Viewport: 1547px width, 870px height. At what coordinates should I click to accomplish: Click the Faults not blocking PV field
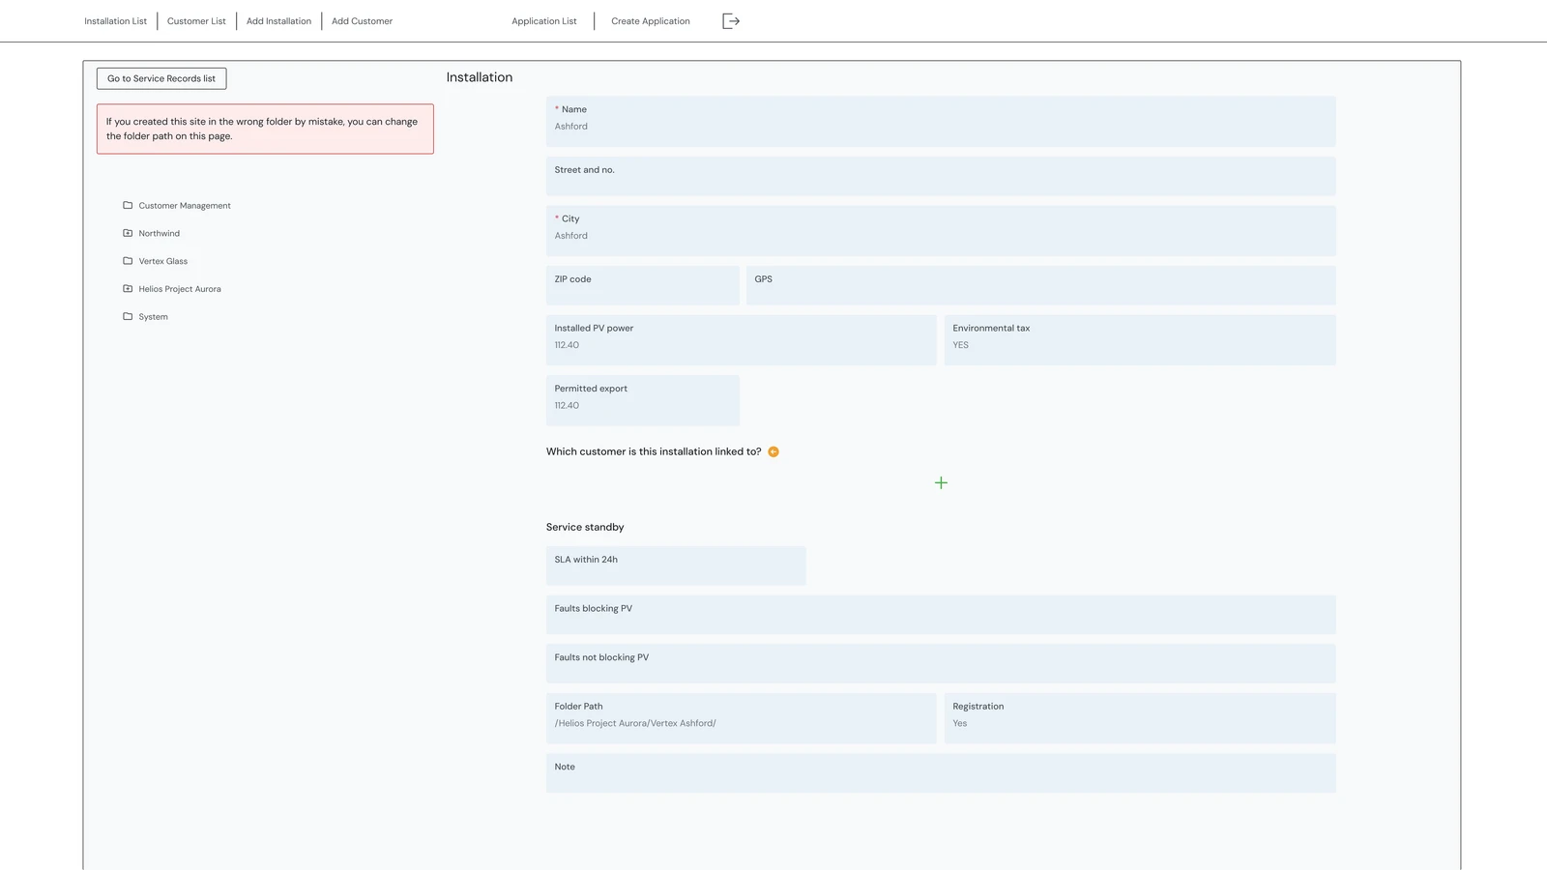[941, 663]
